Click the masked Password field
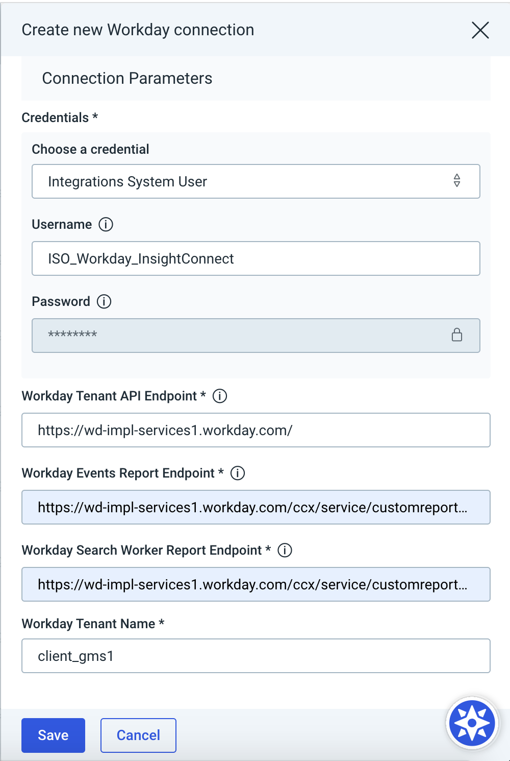The width and height of the screenshot is (510, 761). point(240,336)
